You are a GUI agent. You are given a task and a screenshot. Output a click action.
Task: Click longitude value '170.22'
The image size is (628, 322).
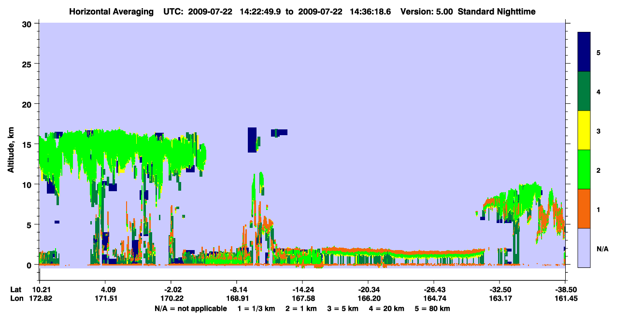(x=173, y=298)
